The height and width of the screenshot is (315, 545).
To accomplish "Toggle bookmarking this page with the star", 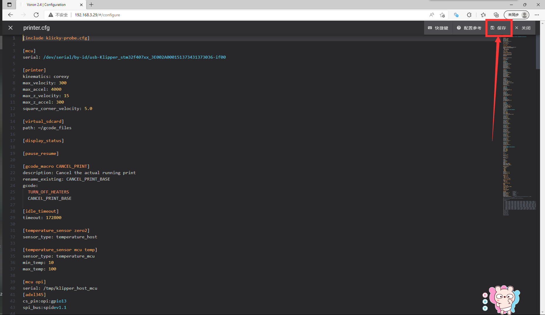I will (442, 15).
